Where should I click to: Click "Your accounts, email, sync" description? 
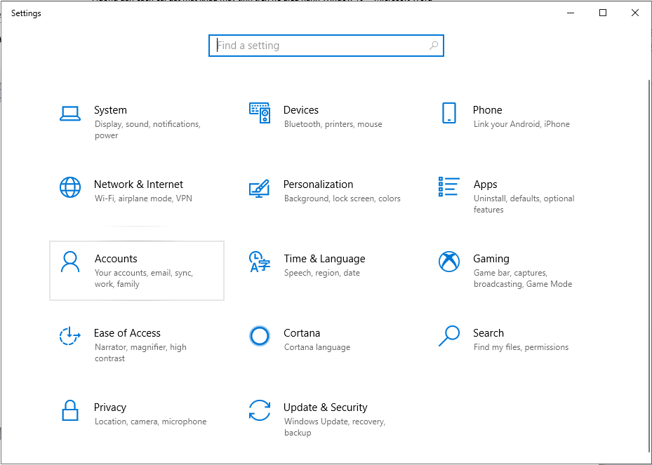tap(144, 278)
